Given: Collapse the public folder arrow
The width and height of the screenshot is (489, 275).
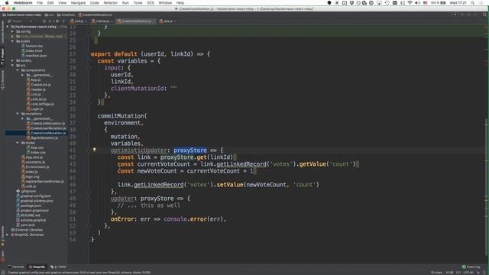Looking at the screenshot, I should pyautogui.click(x=12, y=41).
